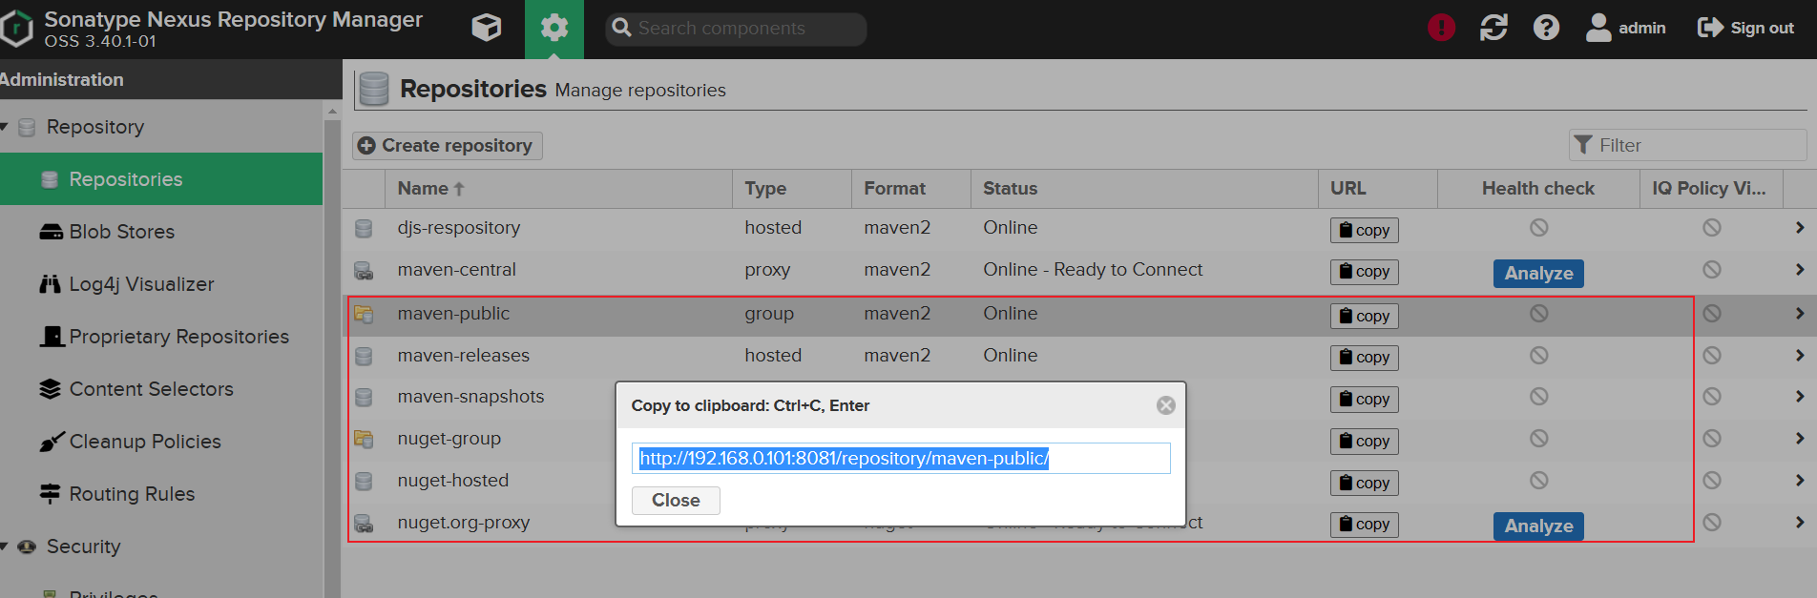Click the Sonatype Nexus logo icon
The height and width of the screenshot is (598, 1817).
click(x=16, y=29)
